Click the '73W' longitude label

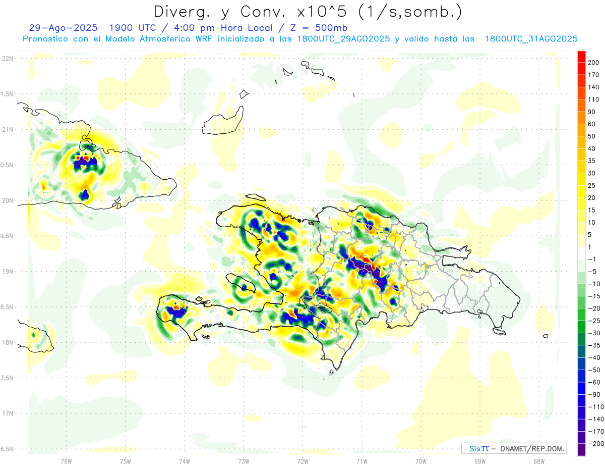(244, 461)
